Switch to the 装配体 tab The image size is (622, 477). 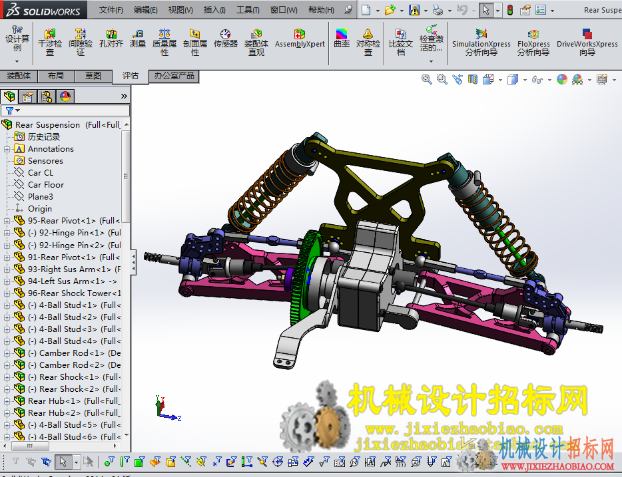(18, 76)
